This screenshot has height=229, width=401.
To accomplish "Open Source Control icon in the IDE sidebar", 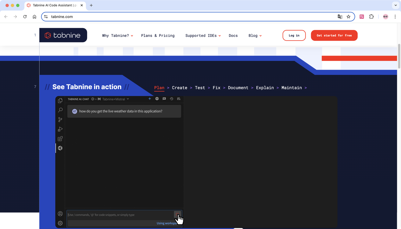I will coord(60,120).
